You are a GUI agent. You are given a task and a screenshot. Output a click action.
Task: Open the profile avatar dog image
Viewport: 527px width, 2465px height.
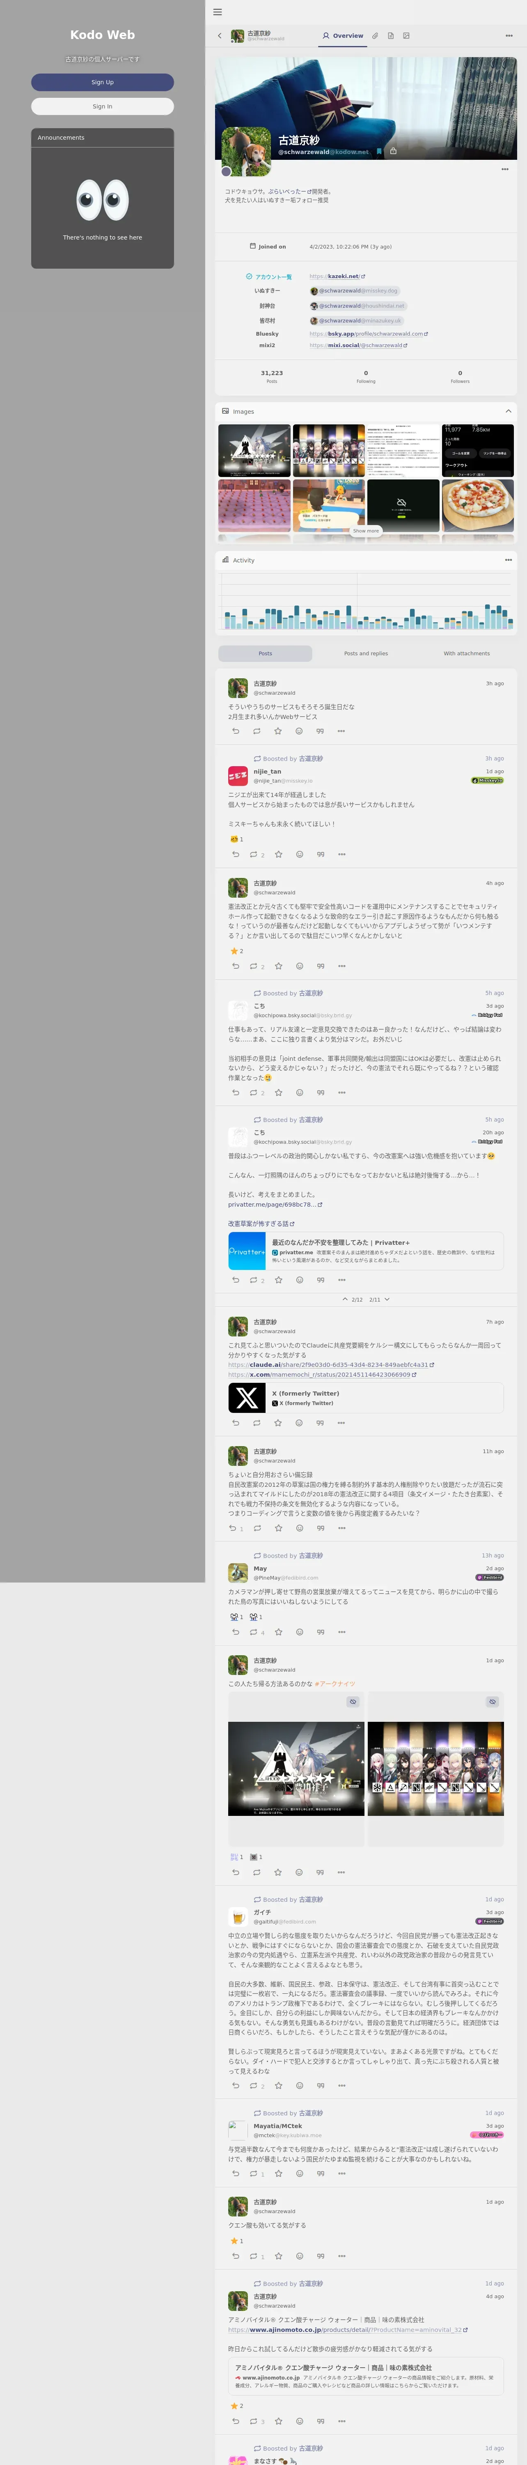pyautogui.click(x=246, y=151)
